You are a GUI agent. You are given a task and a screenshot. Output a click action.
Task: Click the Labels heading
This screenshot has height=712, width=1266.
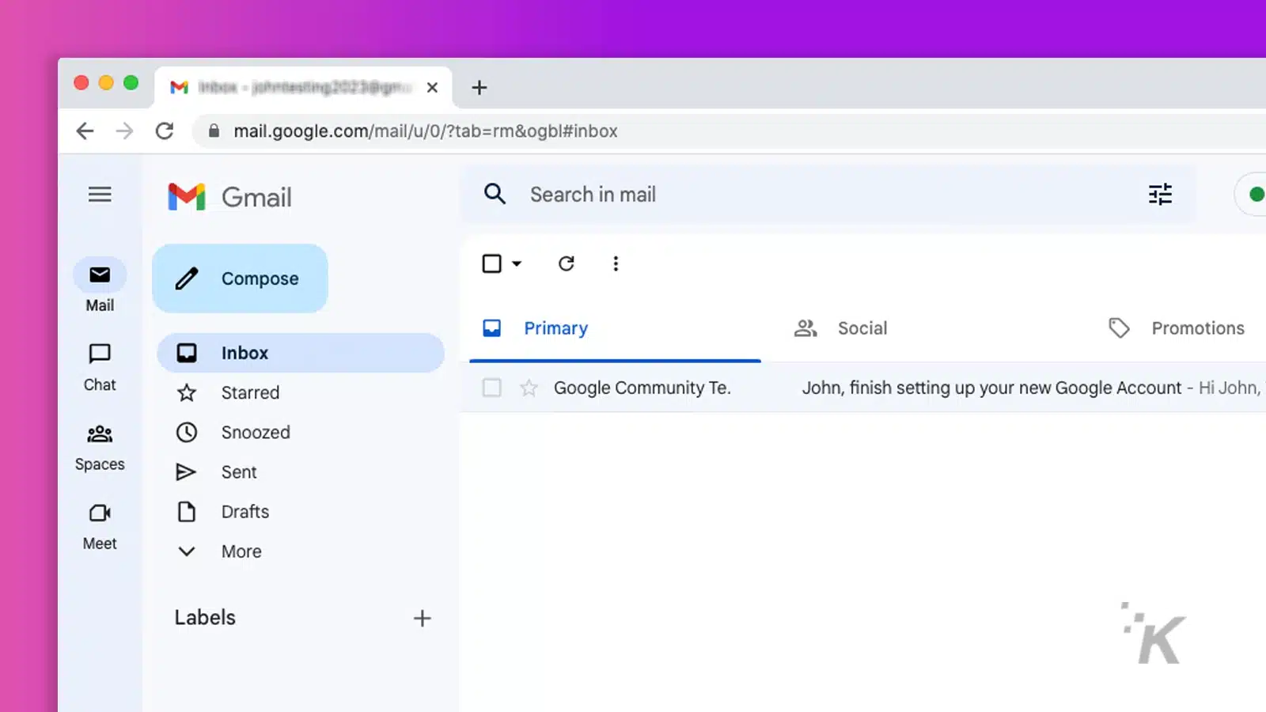(x=205, y=618)
